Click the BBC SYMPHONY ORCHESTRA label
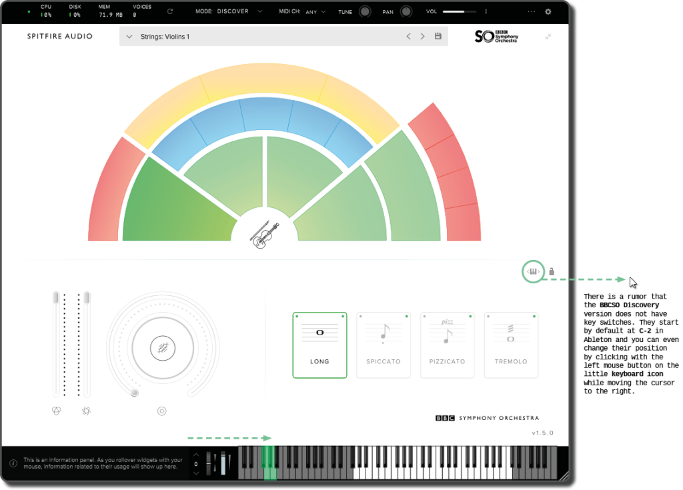This screenshot has width=683, height=490. [488, 418]
